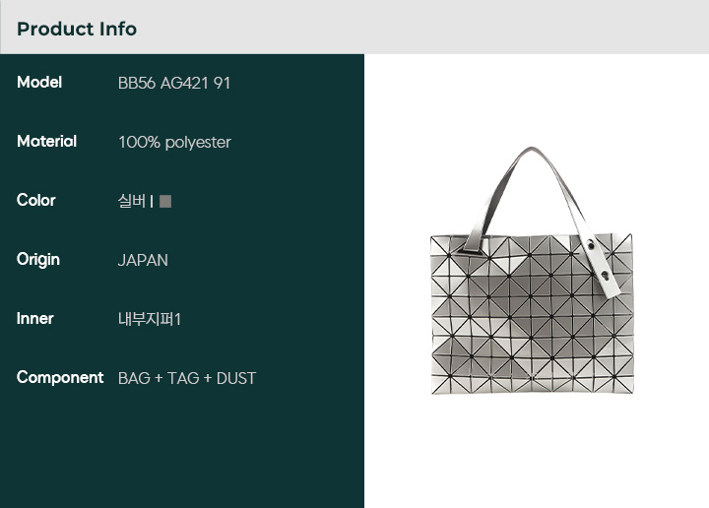Image resolution: width=709 pixels, height=508 pixels.
Task: Click the Inner label
Action: pos(34,319)
